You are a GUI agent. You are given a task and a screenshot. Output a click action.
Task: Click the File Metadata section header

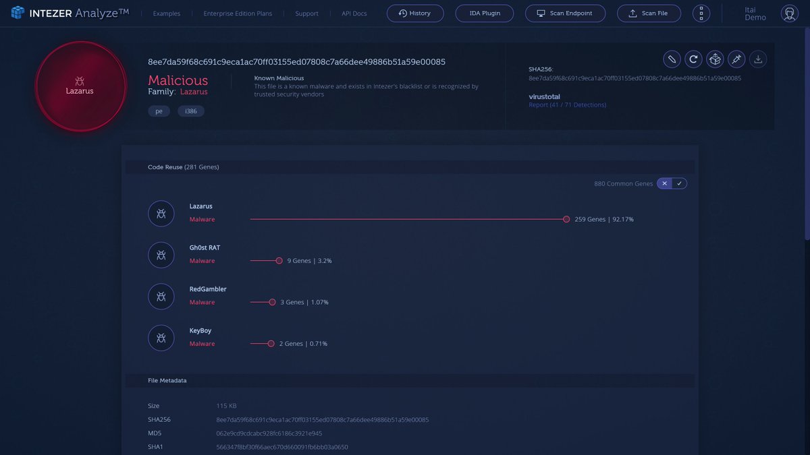pyautogui.click(x=410, y=380)
